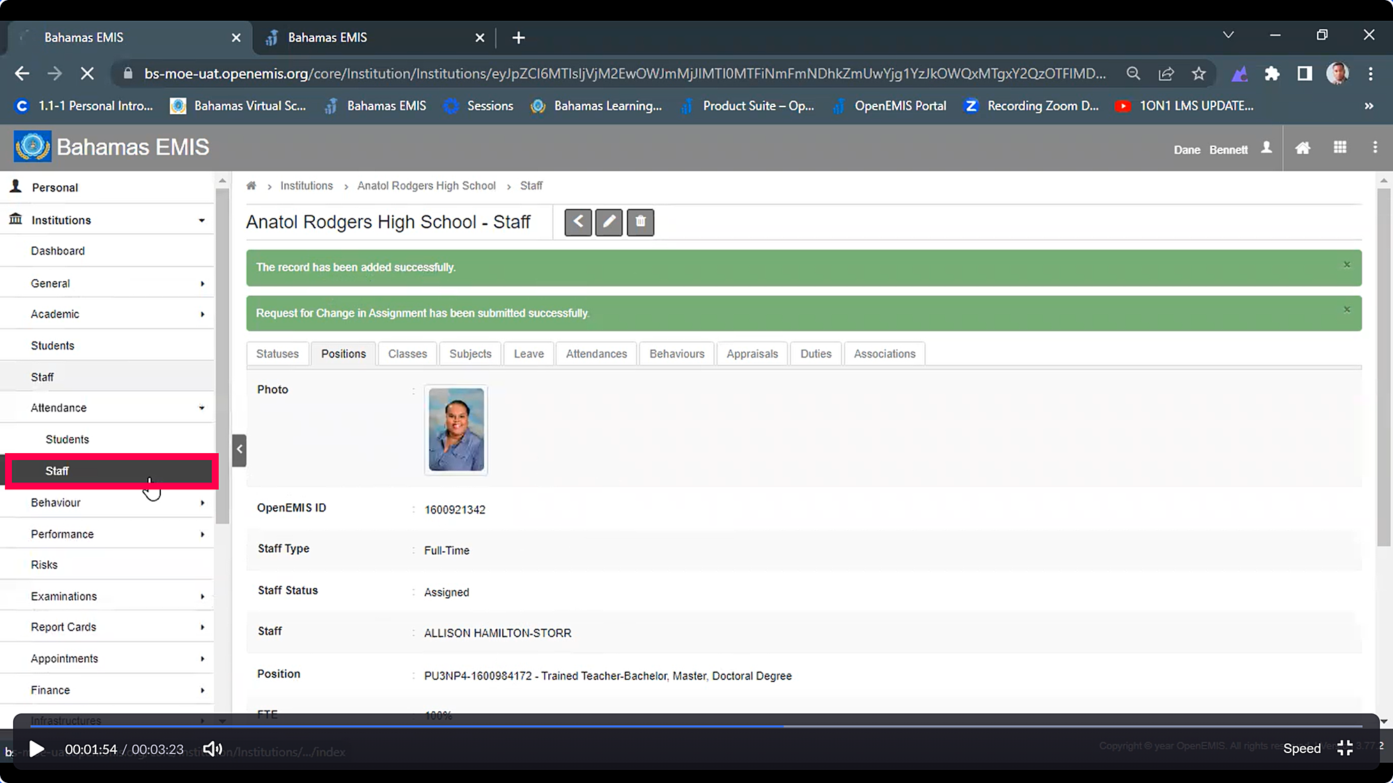Viewport: 1393px width, 783px height.
Task: Expand the Performance sidebar menu
Action: pyautogui.click(x=202, y=535)
